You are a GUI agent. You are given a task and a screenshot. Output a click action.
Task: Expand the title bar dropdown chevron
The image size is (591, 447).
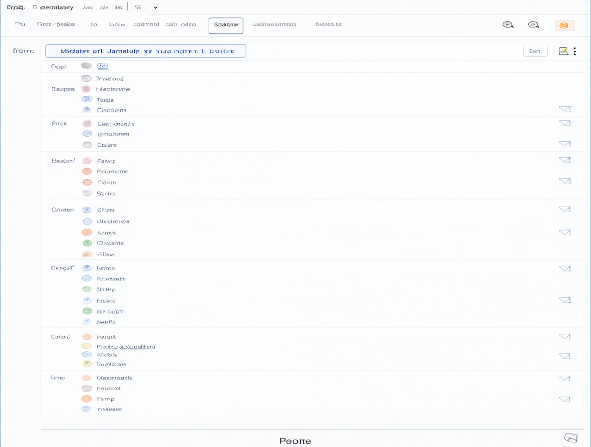(x=155, y=7)
